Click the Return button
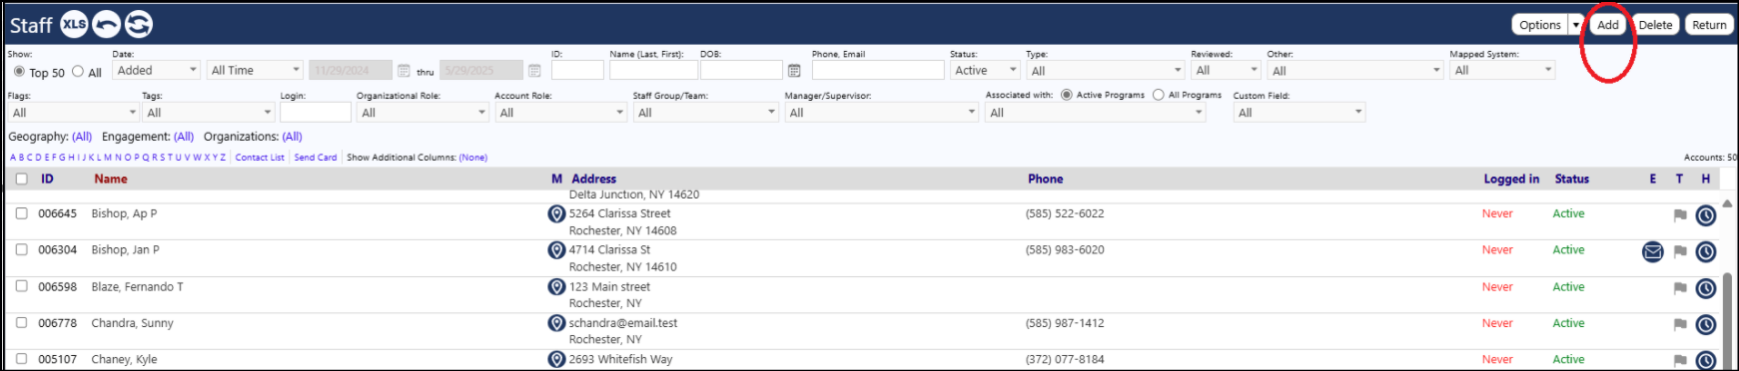1739x371 pixels. point(1709,25)
